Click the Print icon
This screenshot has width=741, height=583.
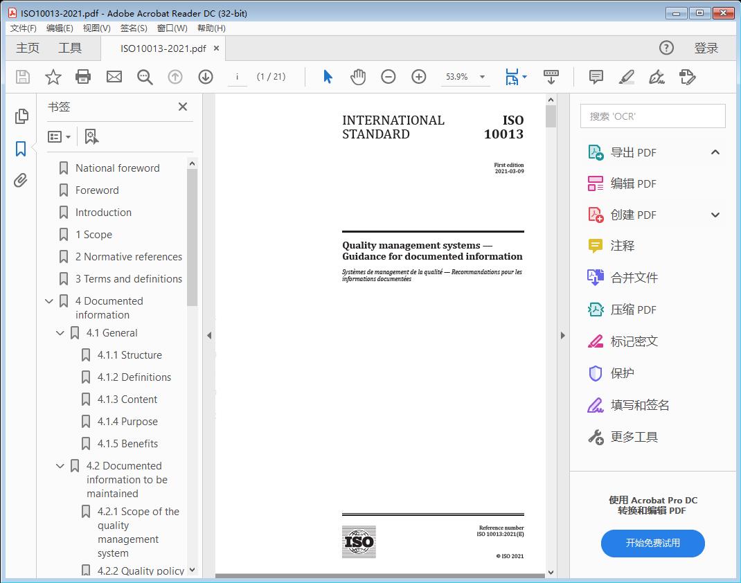[x=83, y=77]
